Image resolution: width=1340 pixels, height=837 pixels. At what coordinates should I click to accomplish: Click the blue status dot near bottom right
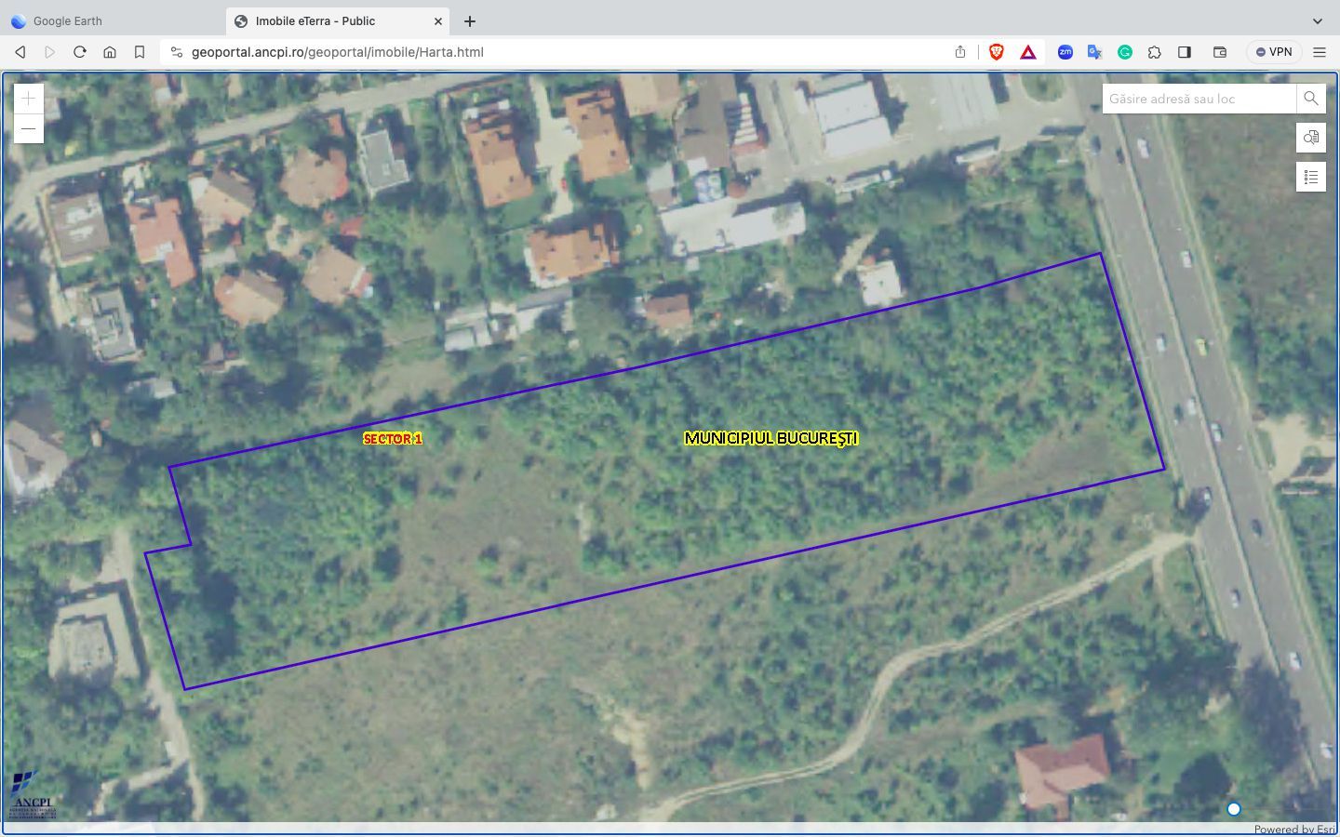(x=1233, y=809)
